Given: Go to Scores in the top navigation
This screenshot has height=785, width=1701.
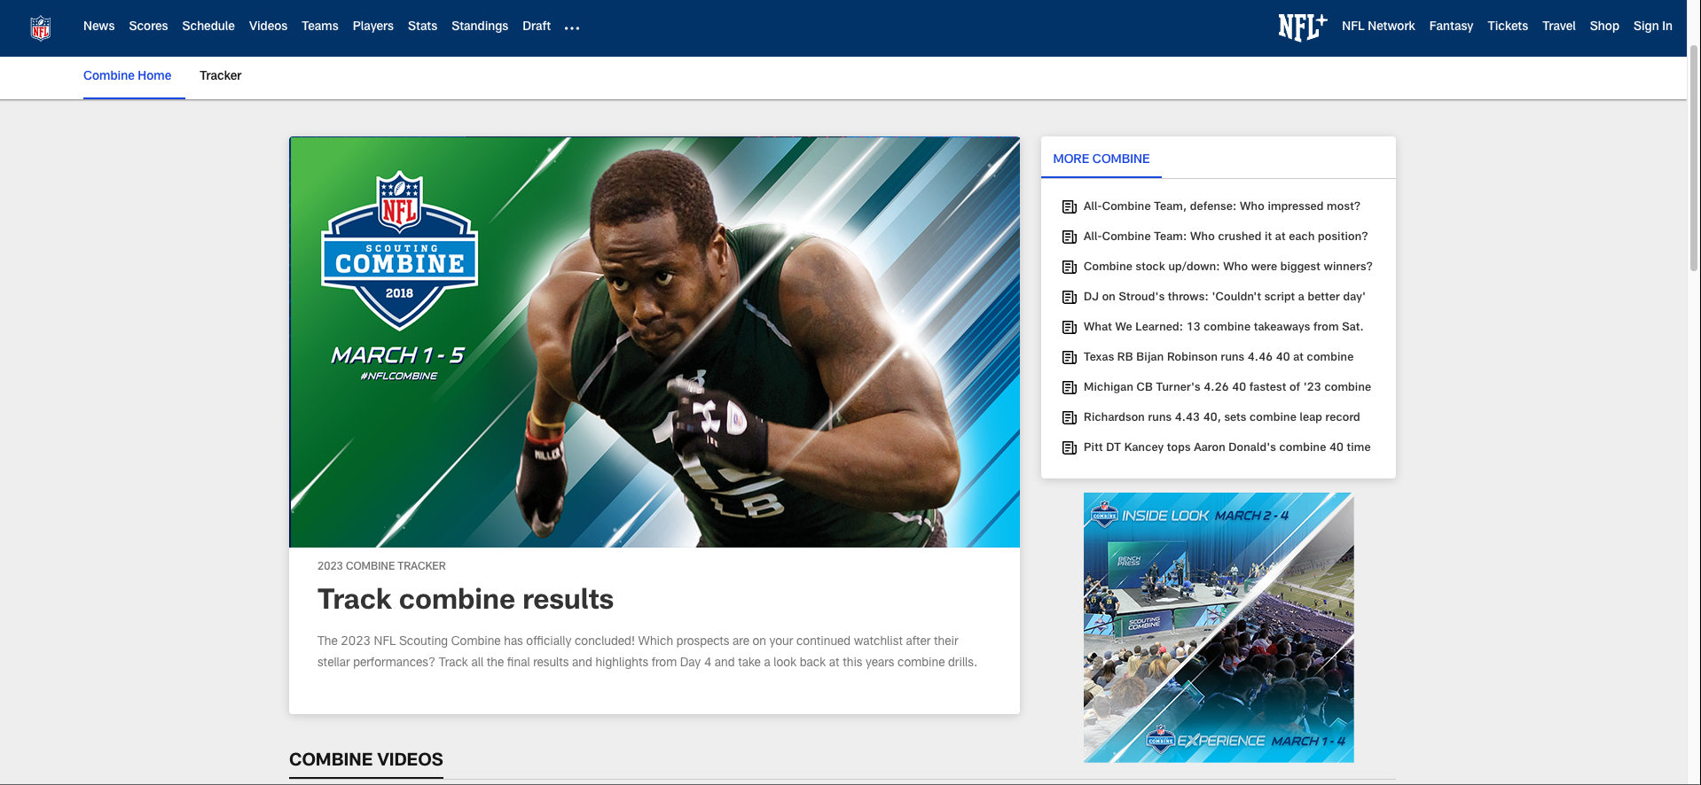Looking at the screenshot, I should pyautogui.click(x=148, y=27).
